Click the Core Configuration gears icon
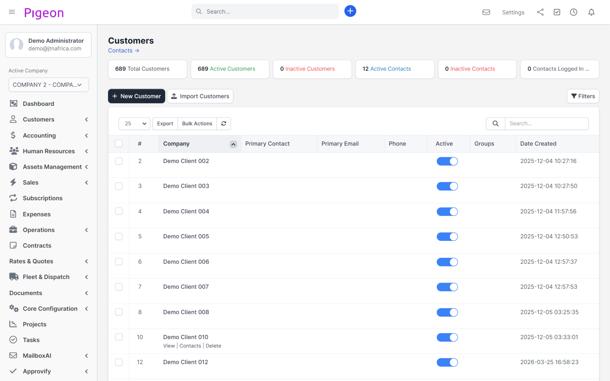 (14, 309)
